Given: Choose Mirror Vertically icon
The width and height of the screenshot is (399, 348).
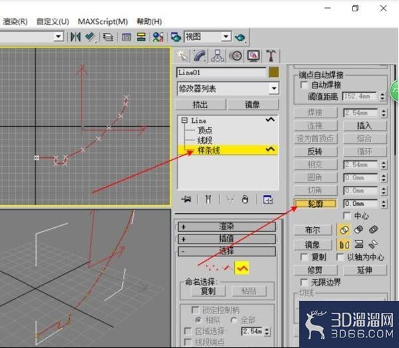Looking at the screenshot, I should [359, 244].
